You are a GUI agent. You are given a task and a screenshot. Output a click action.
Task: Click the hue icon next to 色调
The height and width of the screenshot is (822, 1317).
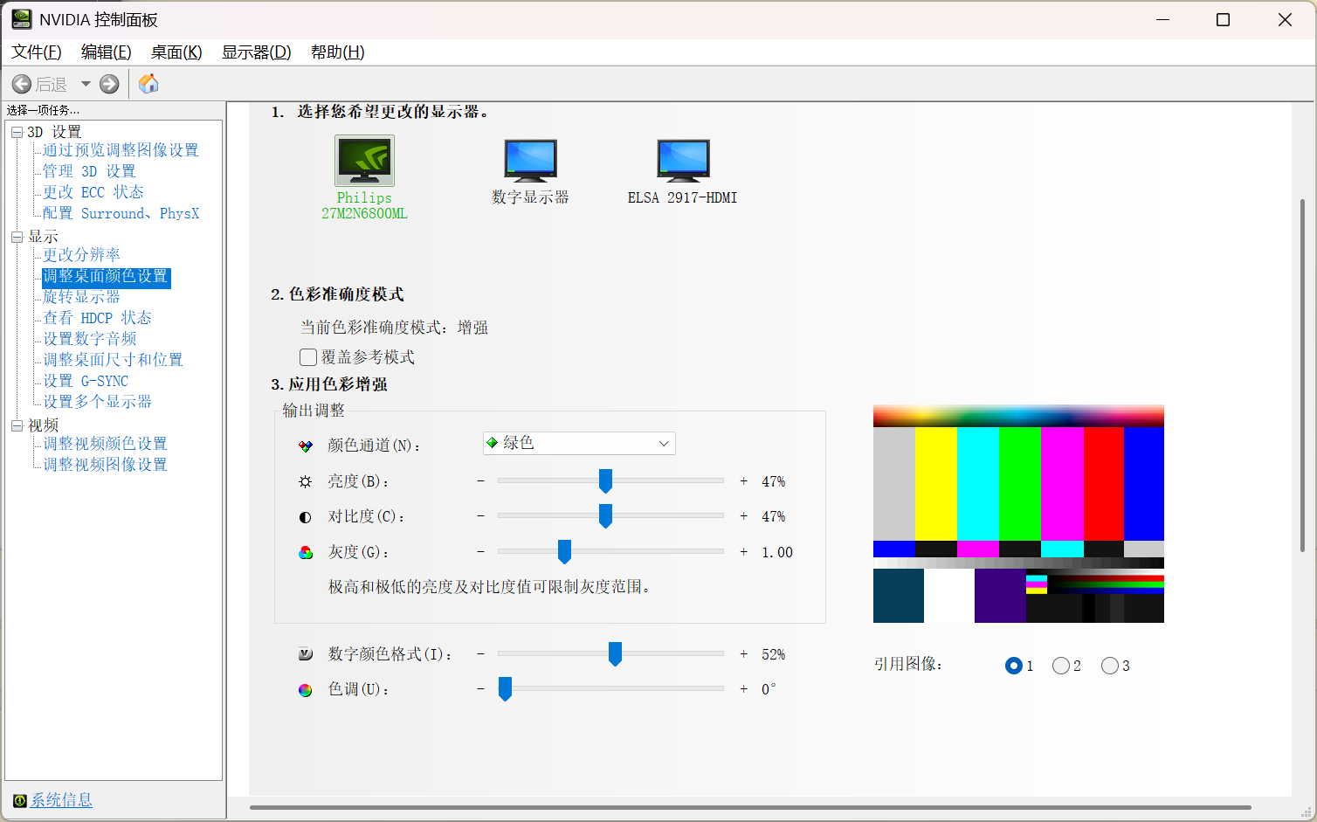coord(305,689)
